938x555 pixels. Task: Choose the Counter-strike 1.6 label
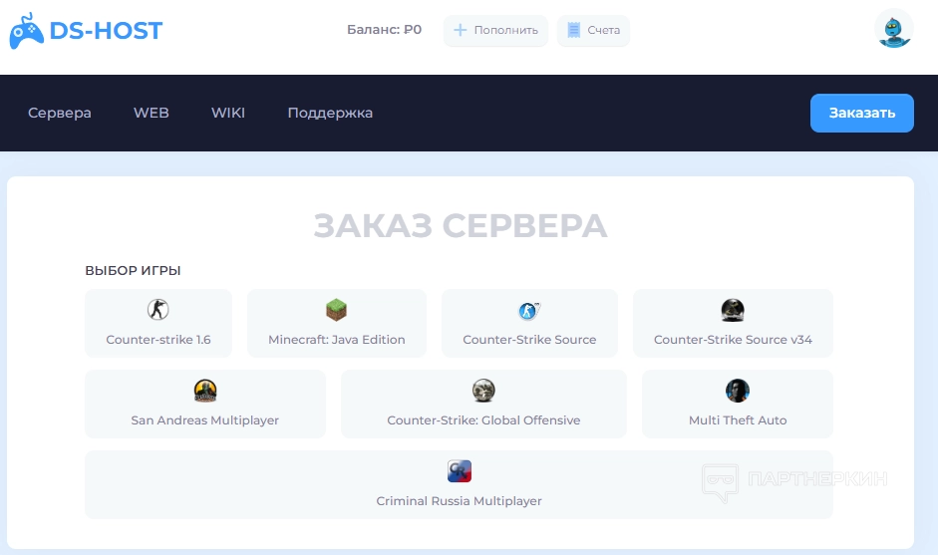coord(158,340)
